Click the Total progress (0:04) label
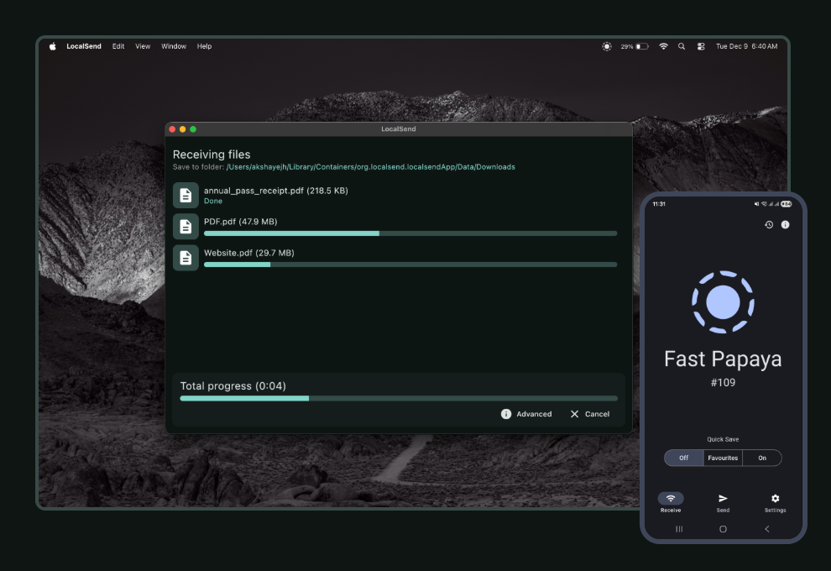This screenshot has width=831, height=571. click(x=233, y=386)
